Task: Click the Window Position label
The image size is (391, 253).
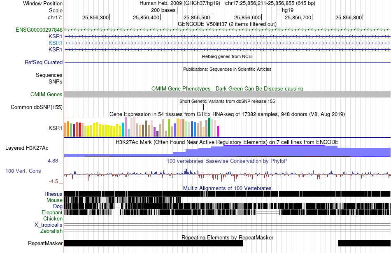Action: [x=43, y=3]
